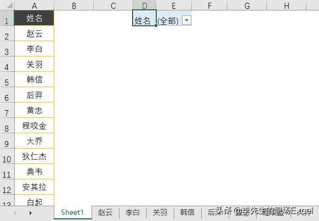319x221 pixels.
Task: Select column G header
Action: coord(247,5)
